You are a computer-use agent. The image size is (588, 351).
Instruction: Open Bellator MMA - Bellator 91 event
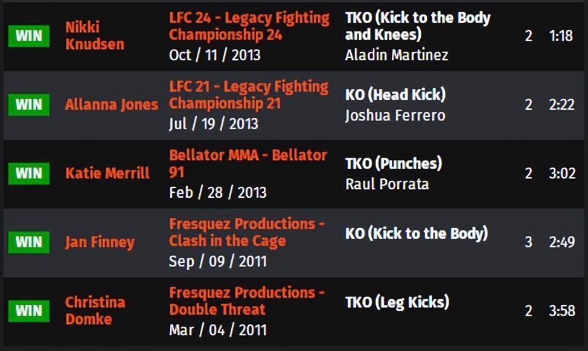tap(248, 163)
